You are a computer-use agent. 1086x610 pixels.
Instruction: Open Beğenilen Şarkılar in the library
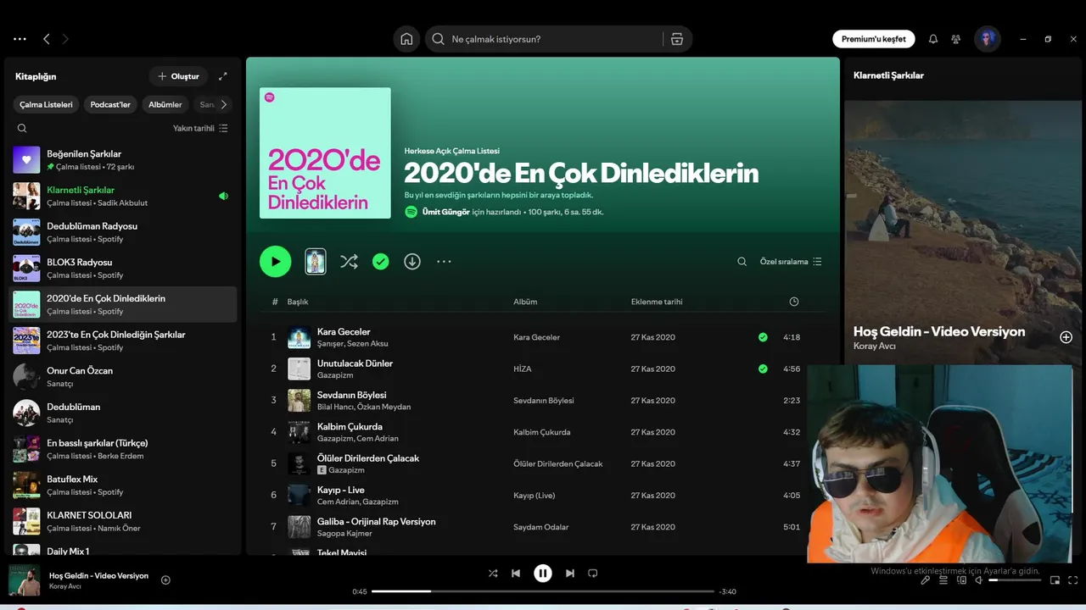point(123,159)
